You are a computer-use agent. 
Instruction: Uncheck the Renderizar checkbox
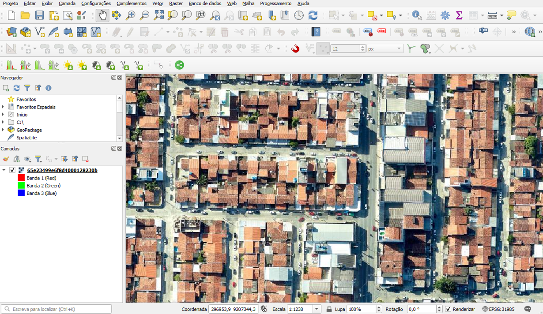coord(448,309)
